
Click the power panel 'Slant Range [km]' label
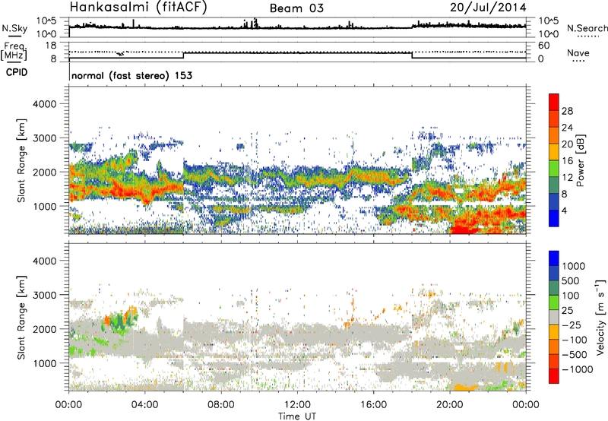coord(21,160)
